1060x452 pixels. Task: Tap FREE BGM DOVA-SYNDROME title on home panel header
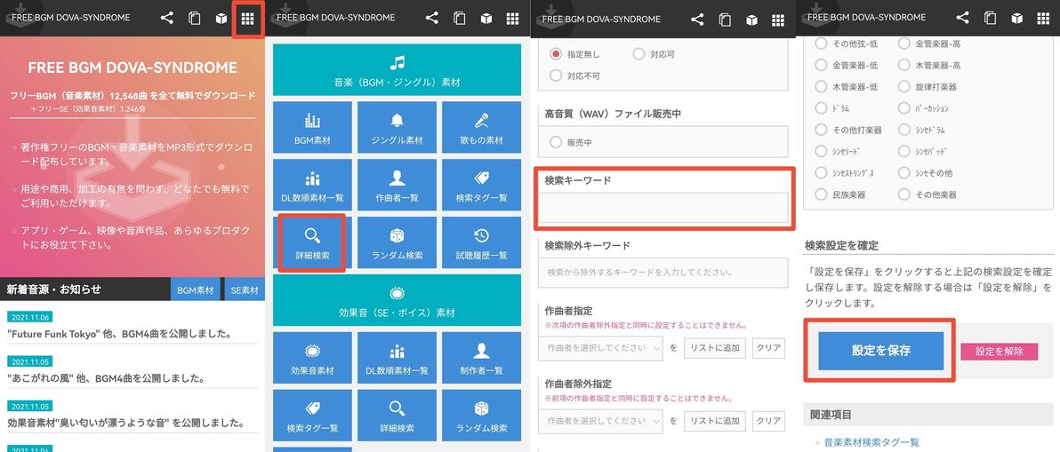tap(71, 18)
